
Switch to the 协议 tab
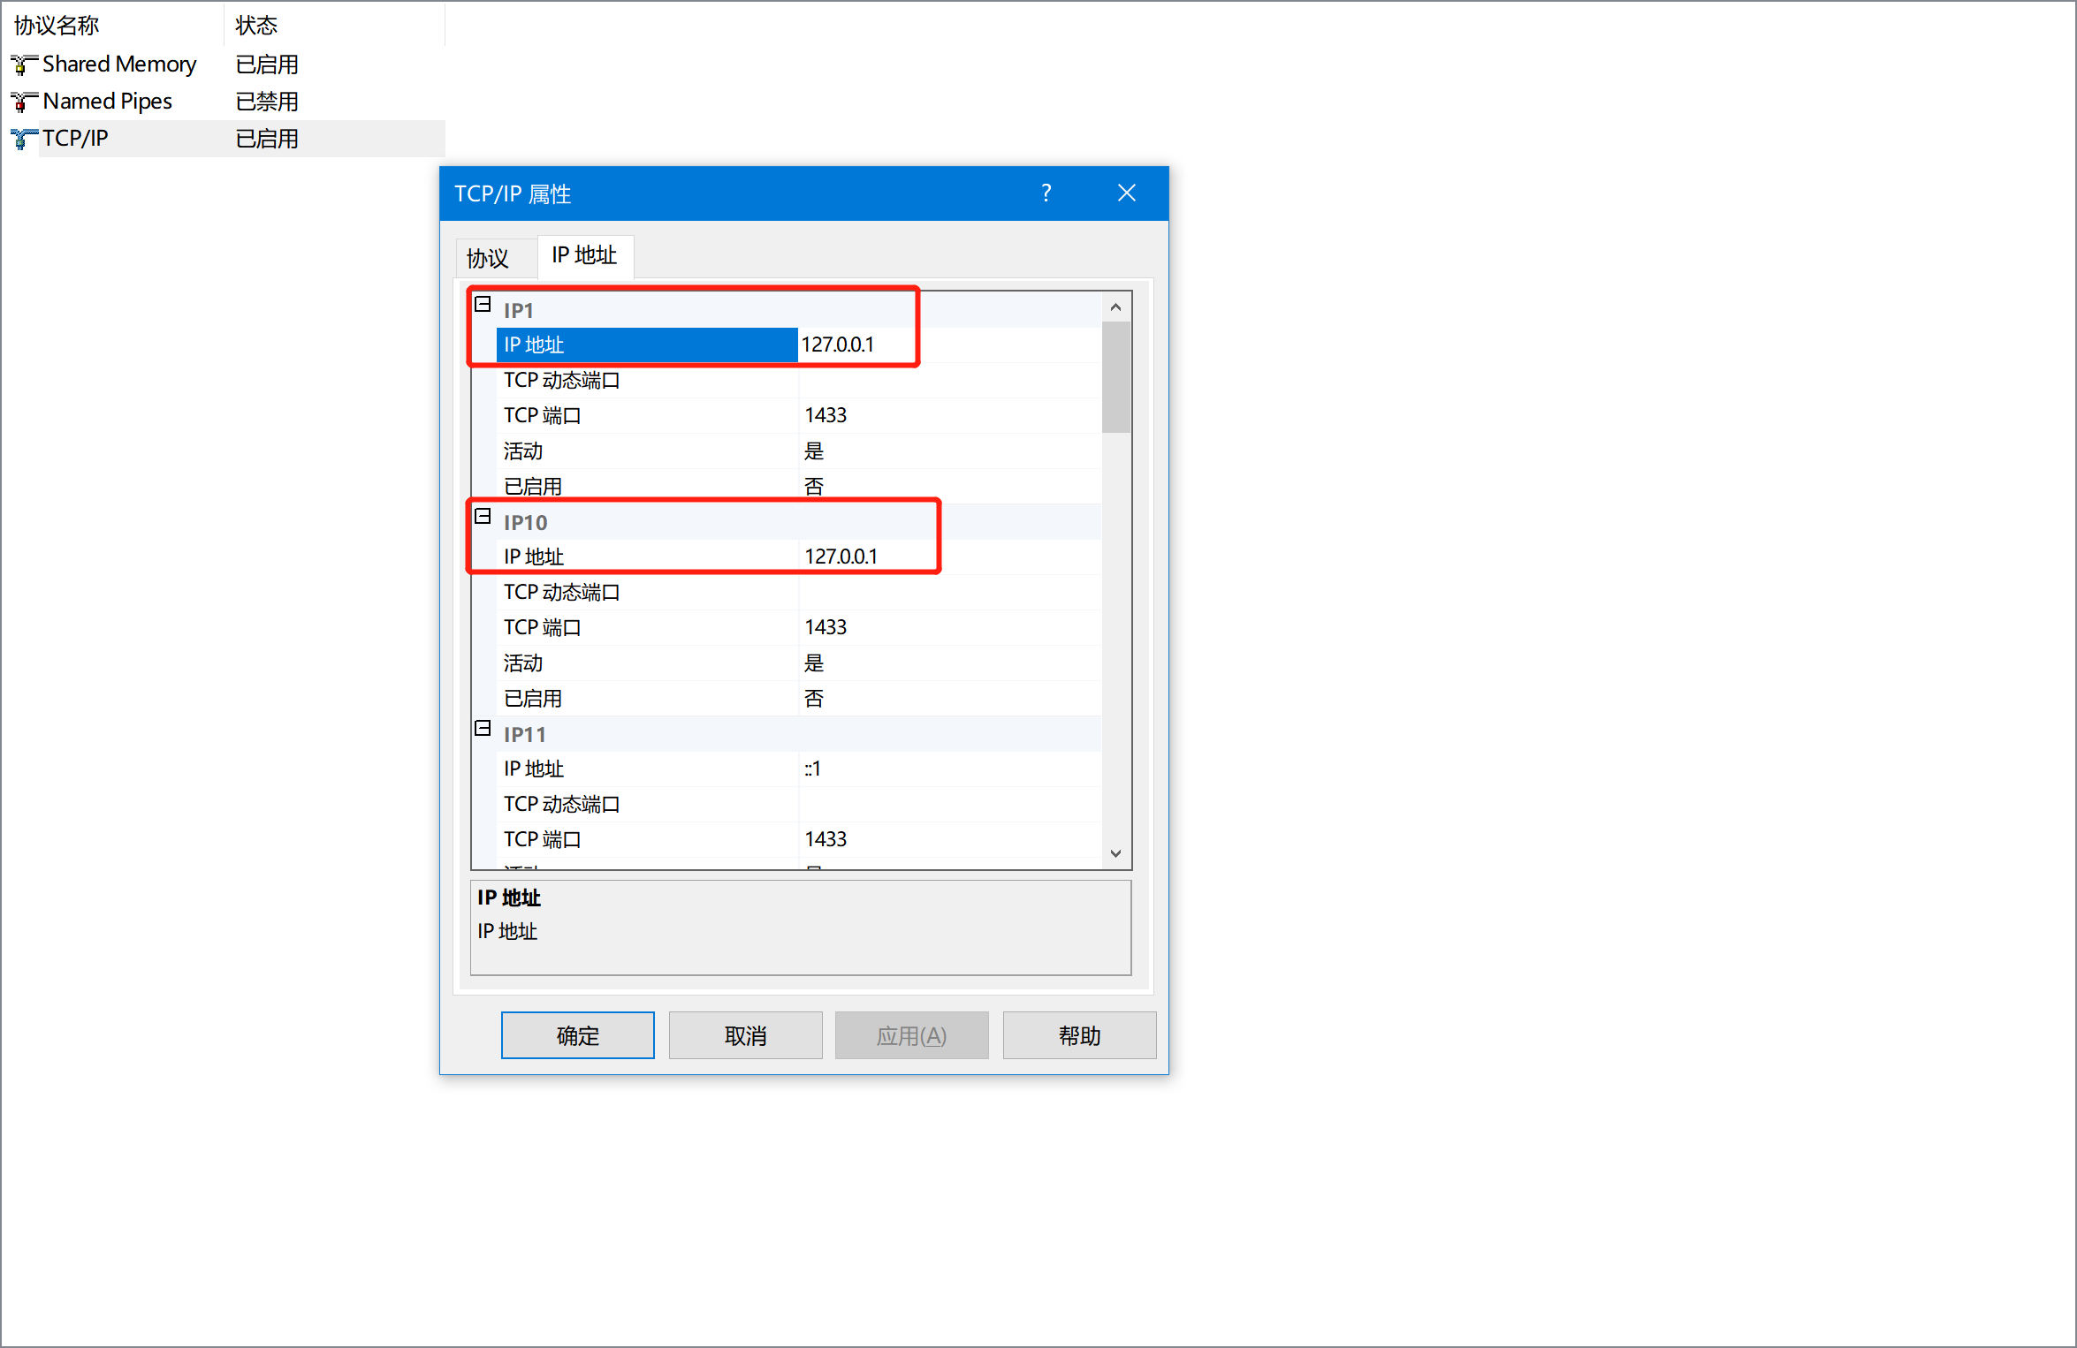(488, 258)
